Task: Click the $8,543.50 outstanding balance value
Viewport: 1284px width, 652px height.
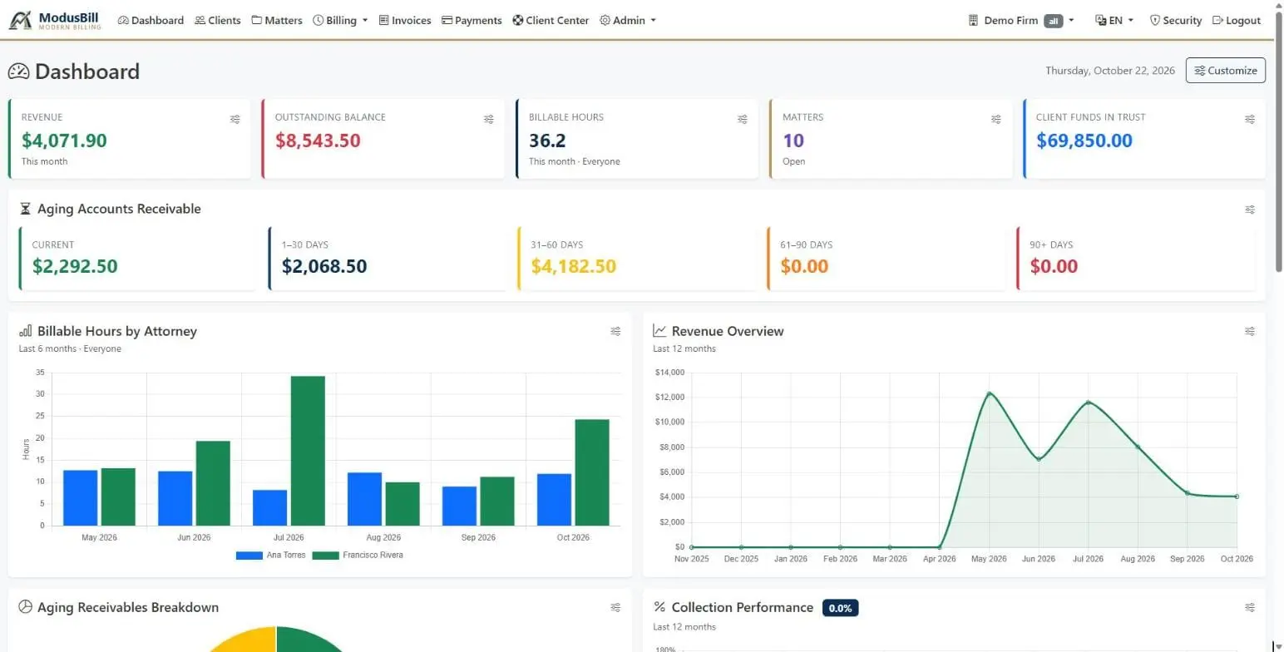Action: tap(318, 141)
